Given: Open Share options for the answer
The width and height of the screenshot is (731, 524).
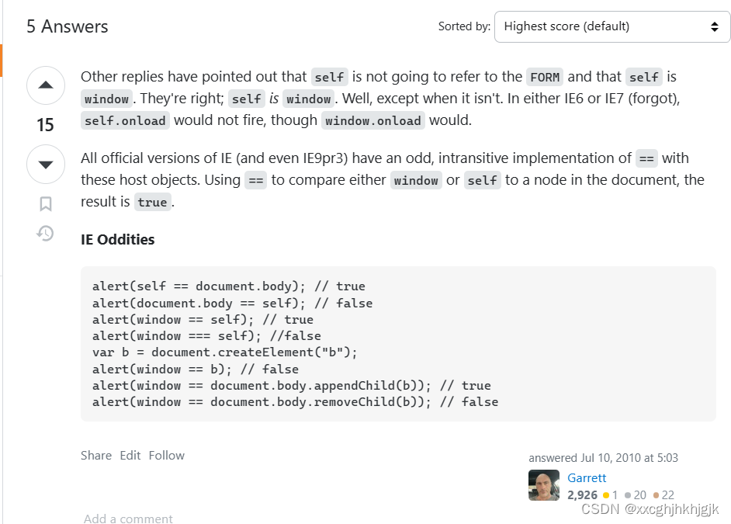Looking at the screenshot, I should coord(95,455).
